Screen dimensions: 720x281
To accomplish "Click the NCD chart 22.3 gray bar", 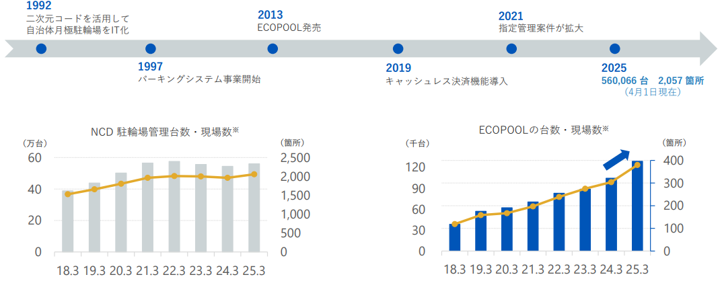I will 174,207.
